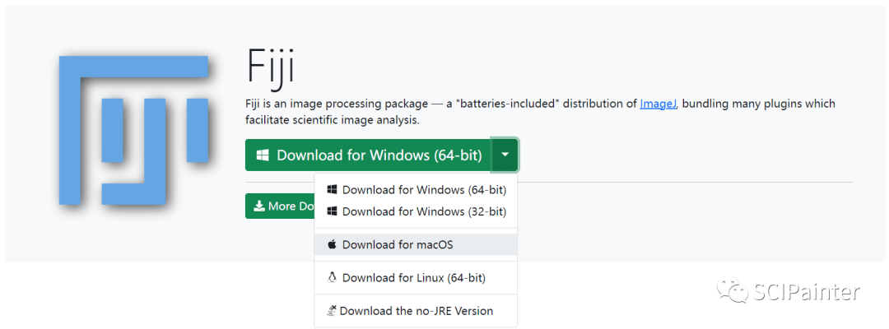Click the Windows icon beside the 64-bit menu entry

coord(332,190)
